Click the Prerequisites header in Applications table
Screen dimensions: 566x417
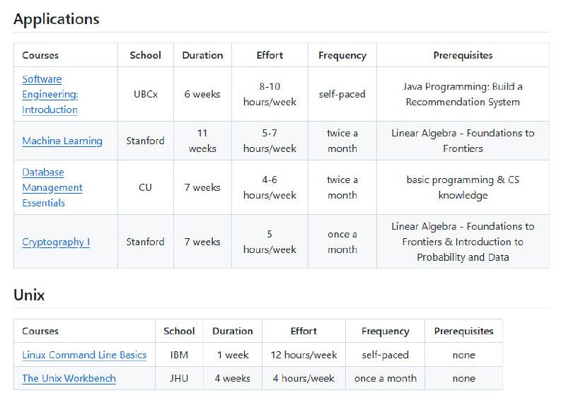[x=463, y=55]
